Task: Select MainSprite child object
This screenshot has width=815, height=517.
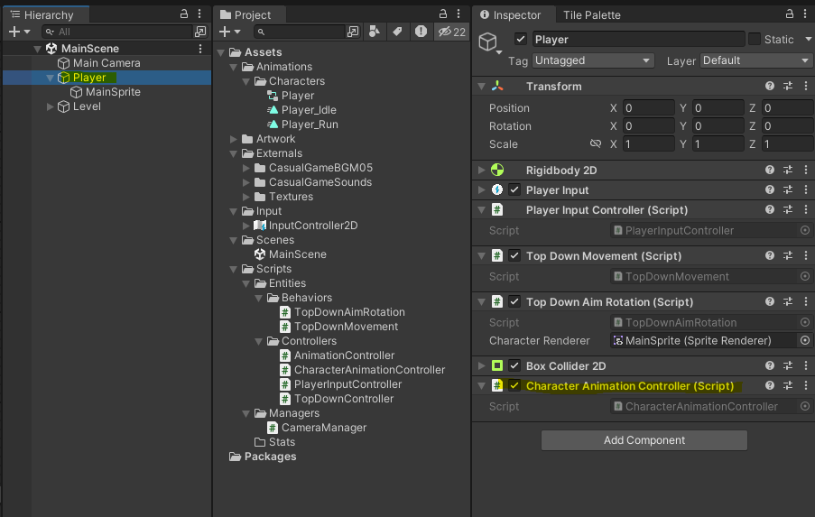Action: [113, 92]
